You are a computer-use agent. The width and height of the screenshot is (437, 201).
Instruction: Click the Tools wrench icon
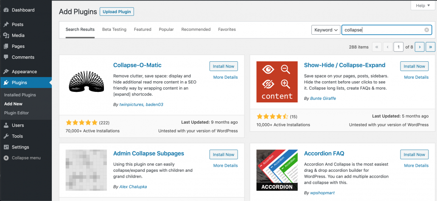6,136
